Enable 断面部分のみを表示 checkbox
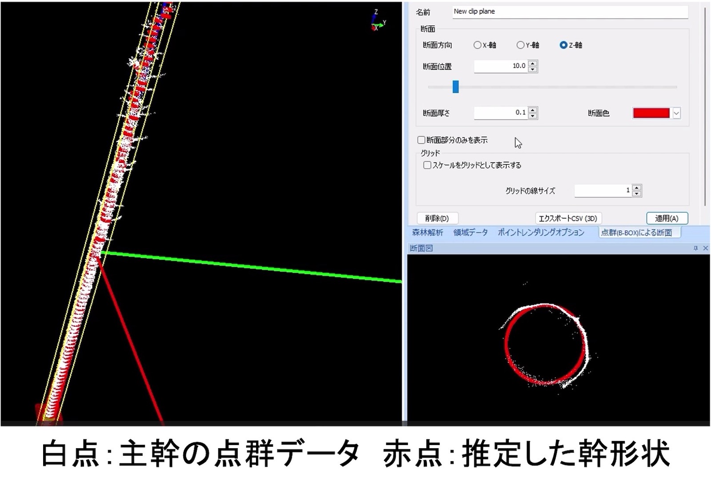The width and height of the screenshot is (711, 489). tap(421, 140)
